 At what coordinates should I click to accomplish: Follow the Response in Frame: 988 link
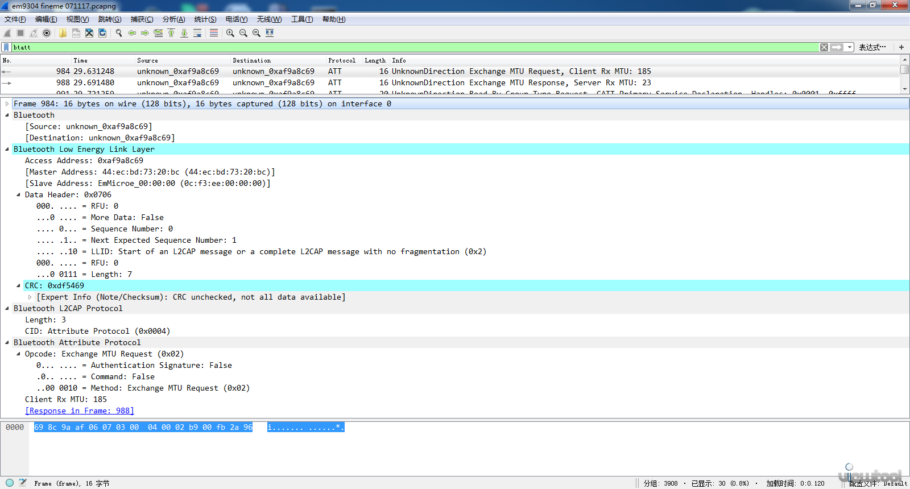point(80,411)
